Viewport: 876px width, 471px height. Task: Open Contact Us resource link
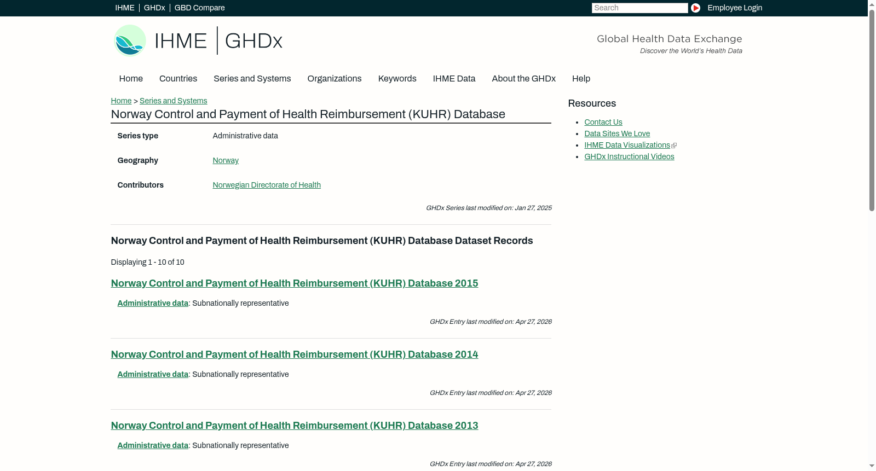pyautogui.click(x=603, y=122)
